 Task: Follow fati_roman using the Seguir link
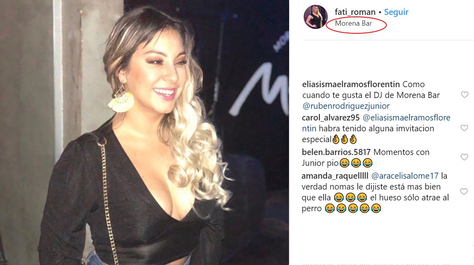click(396, 12)
